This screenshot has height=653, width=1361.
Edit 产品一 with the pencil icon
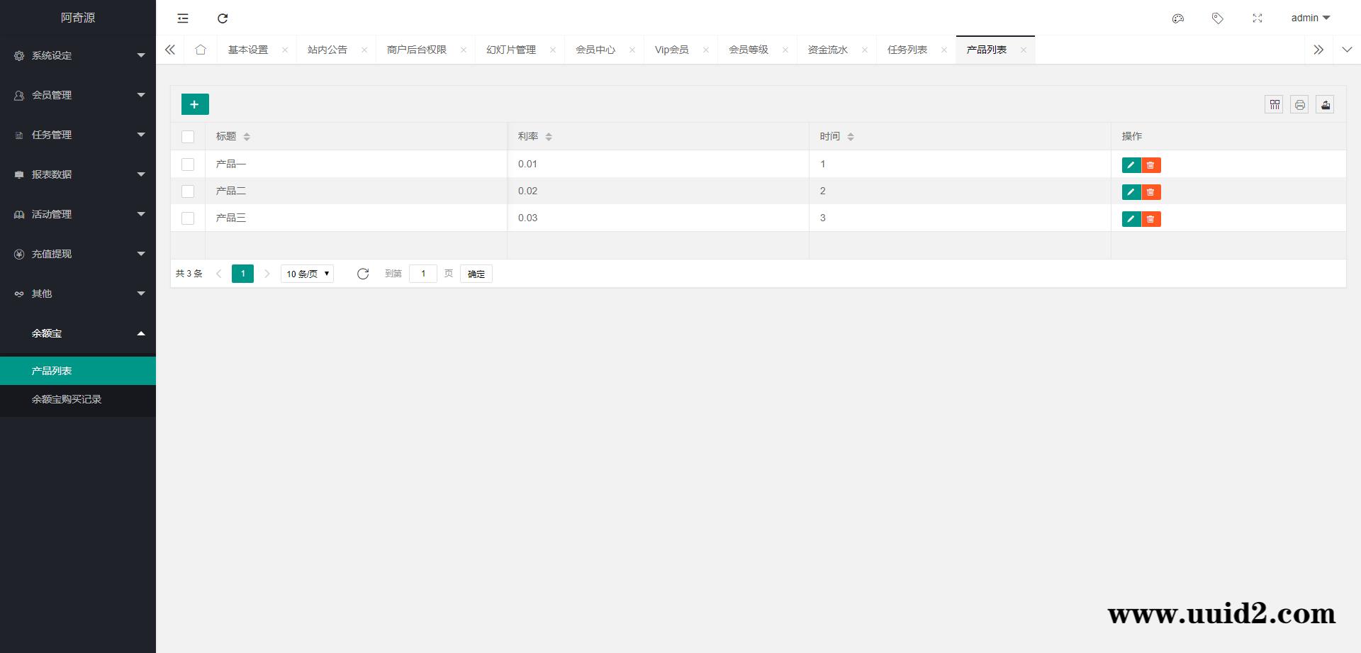(x=1131, y=164)
